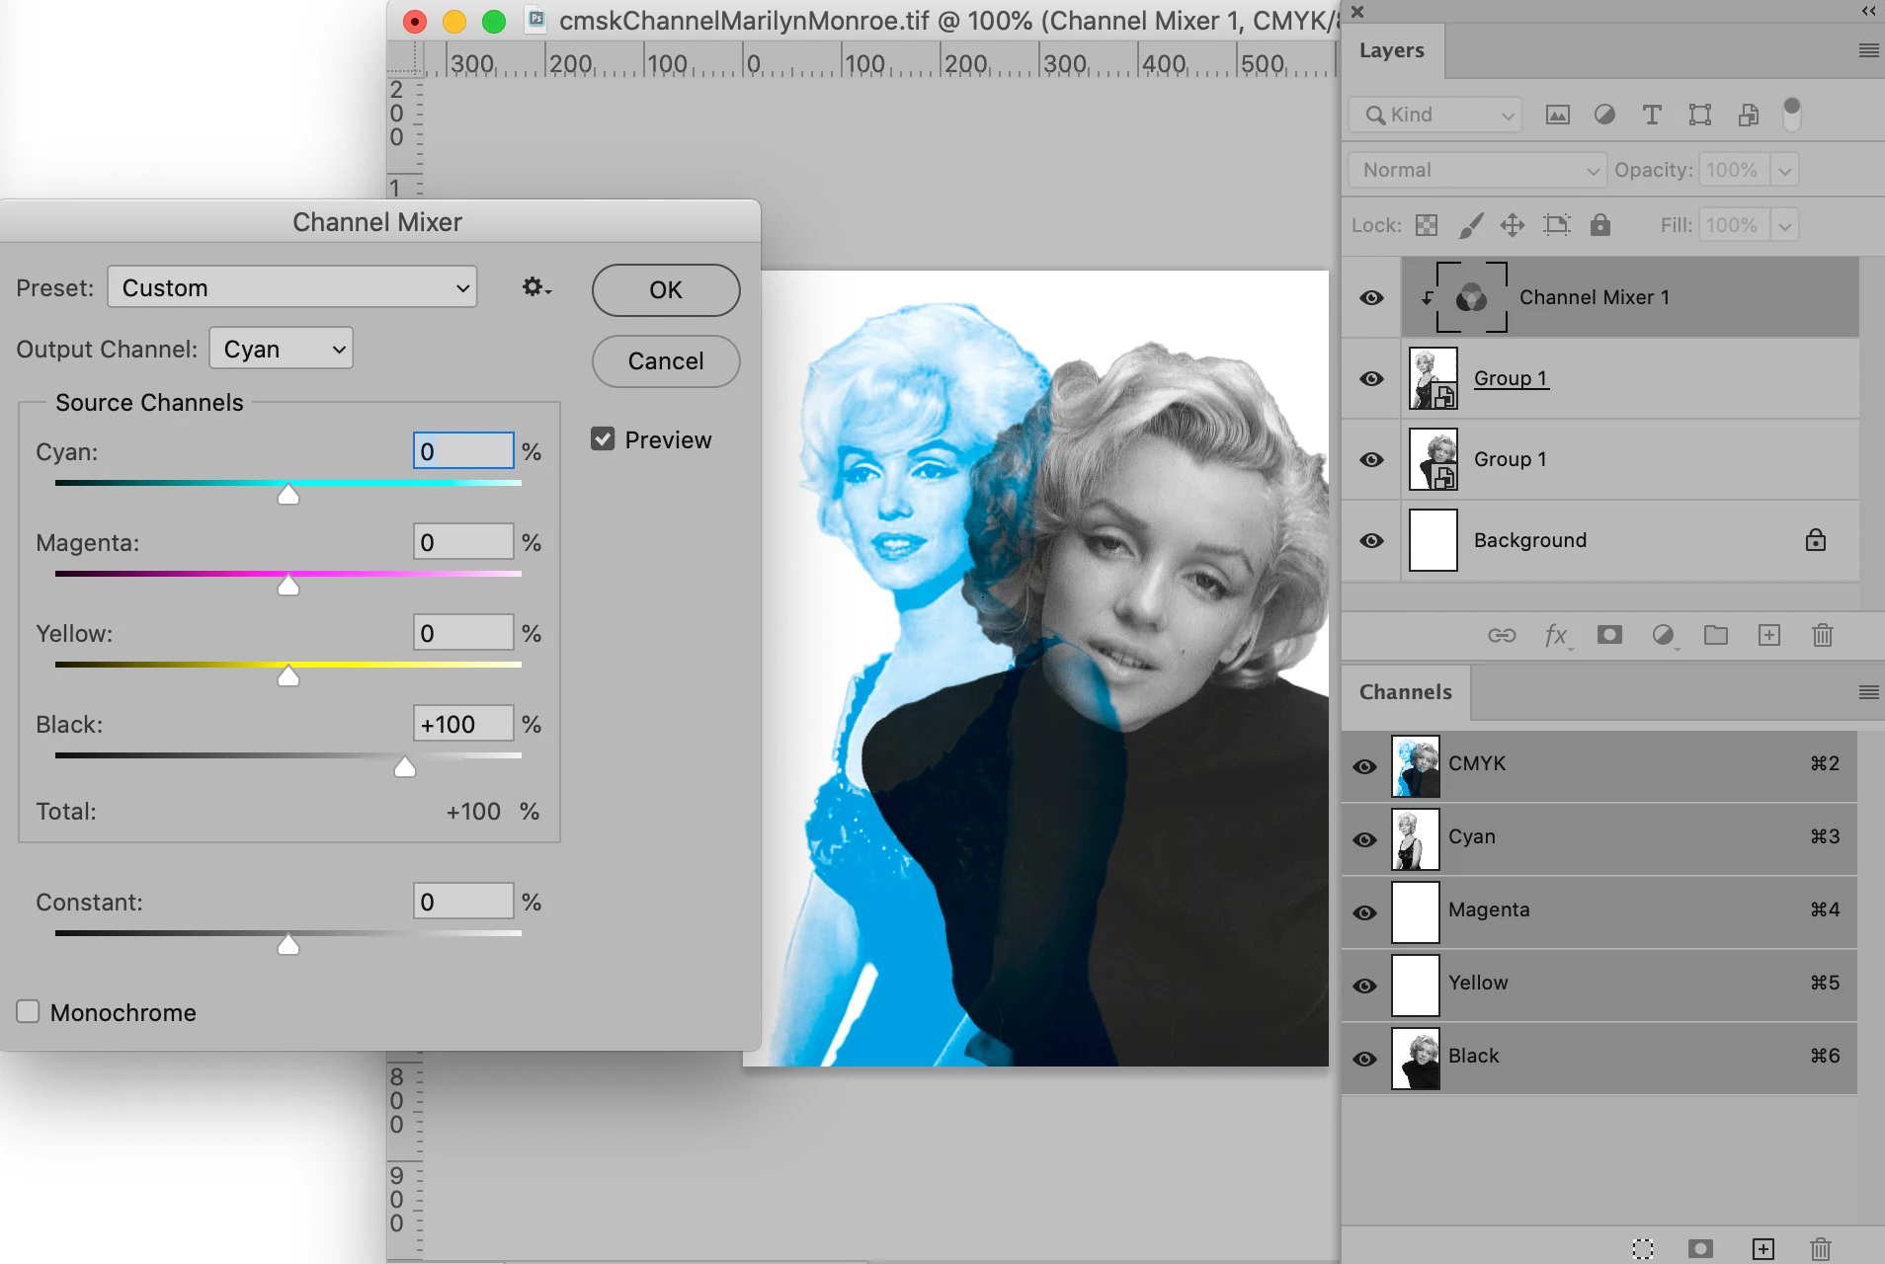The image size is (1885, 1264).
Task: Open the layer style fx menu
Action: pos(1557,635)
